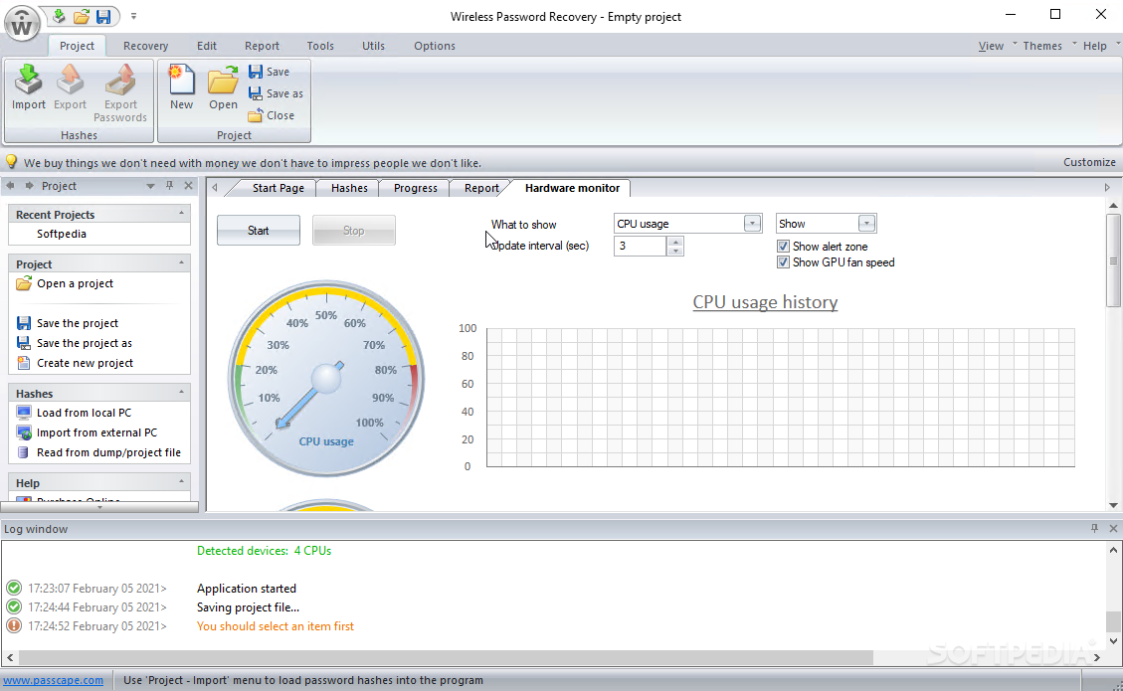The height and width of the screenshot is (691, 1123).
Task: Click the update interval value field
Action: click(641, 246)
